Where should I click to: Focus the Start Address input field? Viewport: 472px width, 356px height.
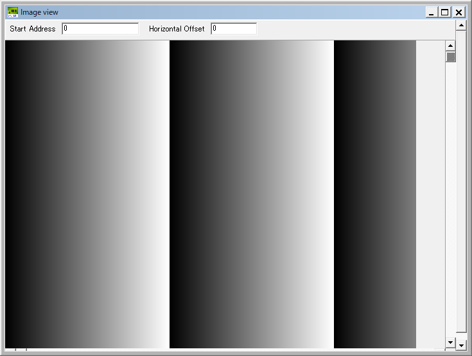[x=100, y=29]
